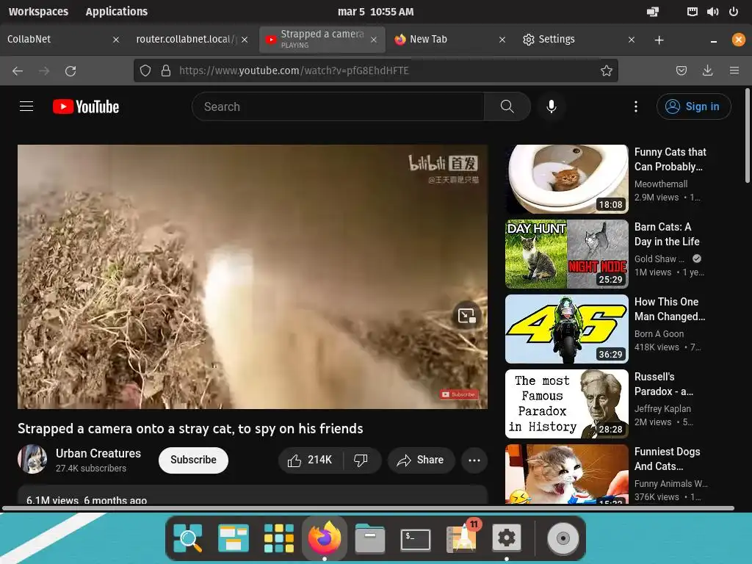Click tracking protection shield icon
752x564 pixels.
click(x=145, y=71)
